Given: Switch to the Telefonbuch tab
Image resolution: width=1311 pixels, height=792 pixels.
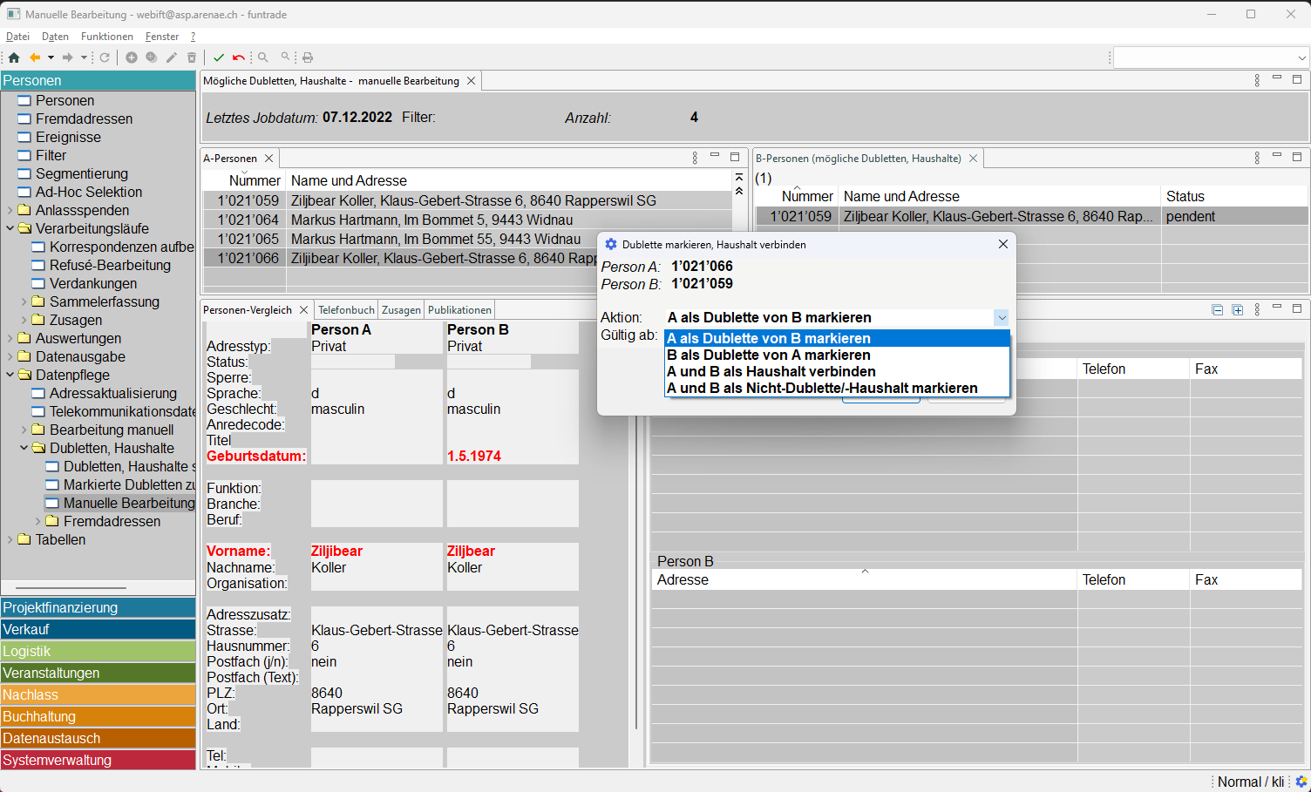Looking at the screenshot, I should [x=346, y=310].
